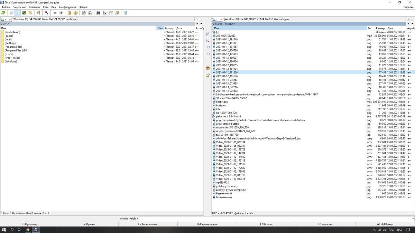Open the Справка menu

[x=408, y=7]
